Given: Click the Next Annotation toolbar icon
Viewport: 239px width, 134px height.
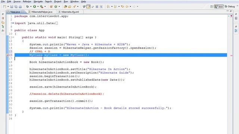Looking at the screenshot, I should pos(108,7).
